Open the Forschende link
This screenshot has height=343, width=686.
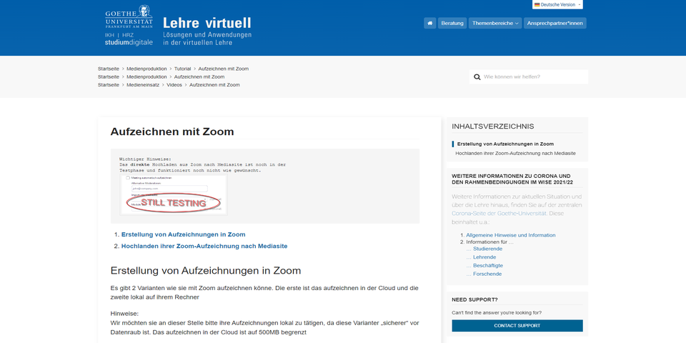coord(487,274)
